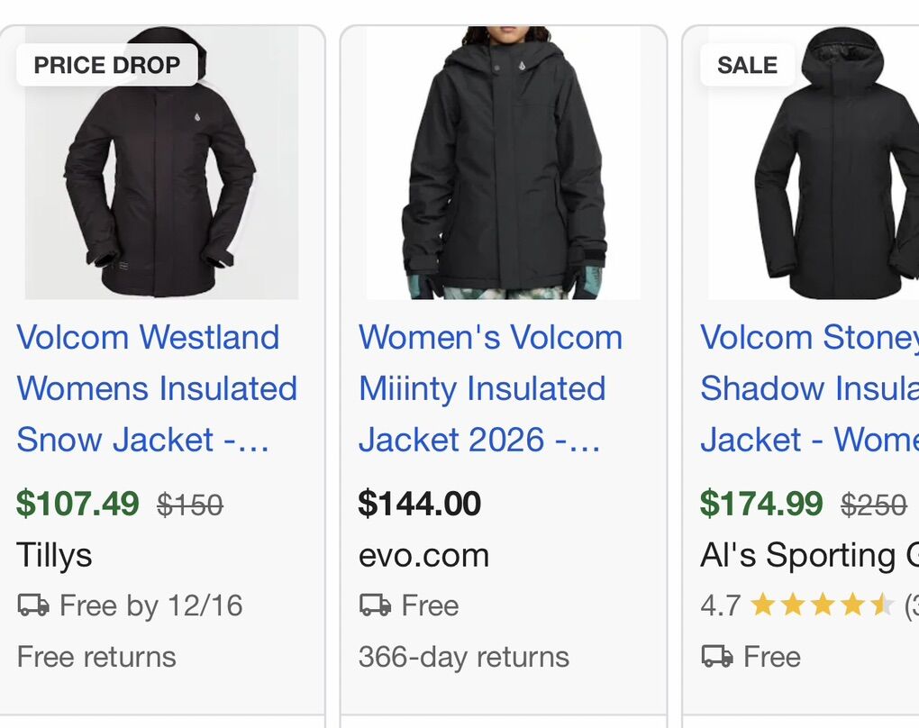The width and height of the screenshot is (919, 728).
Task: Open the Volcom Stoney Shadow Insulated Jacket link
Action: (x=809, y=388)
